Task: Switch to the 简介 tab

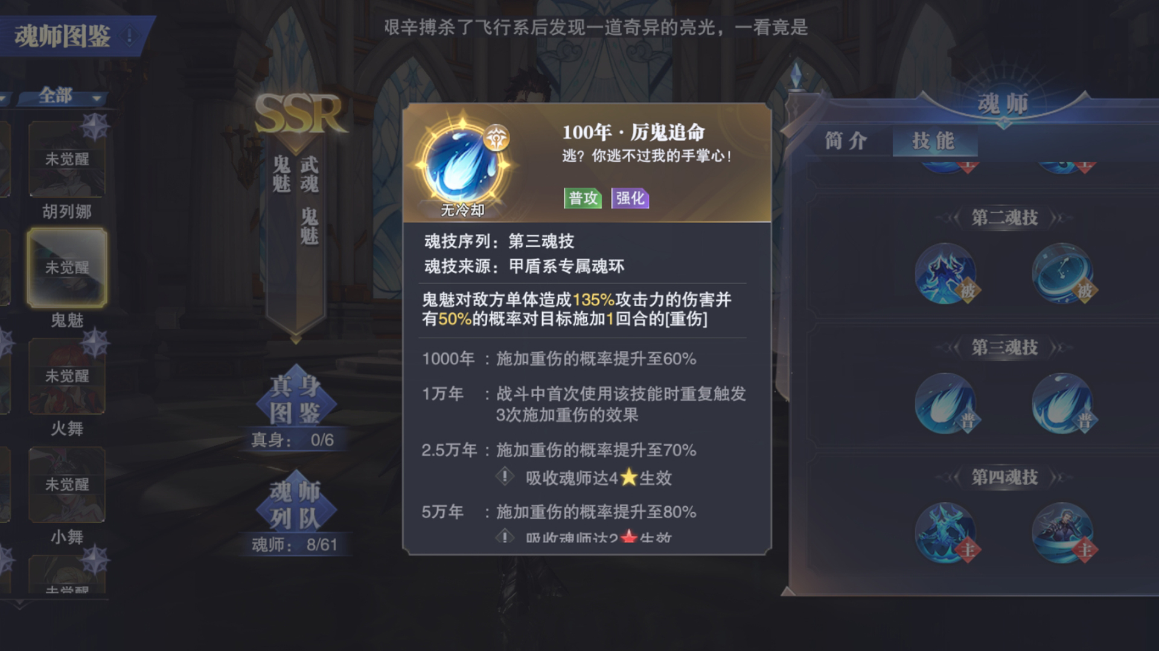Action: click(846, 141)
